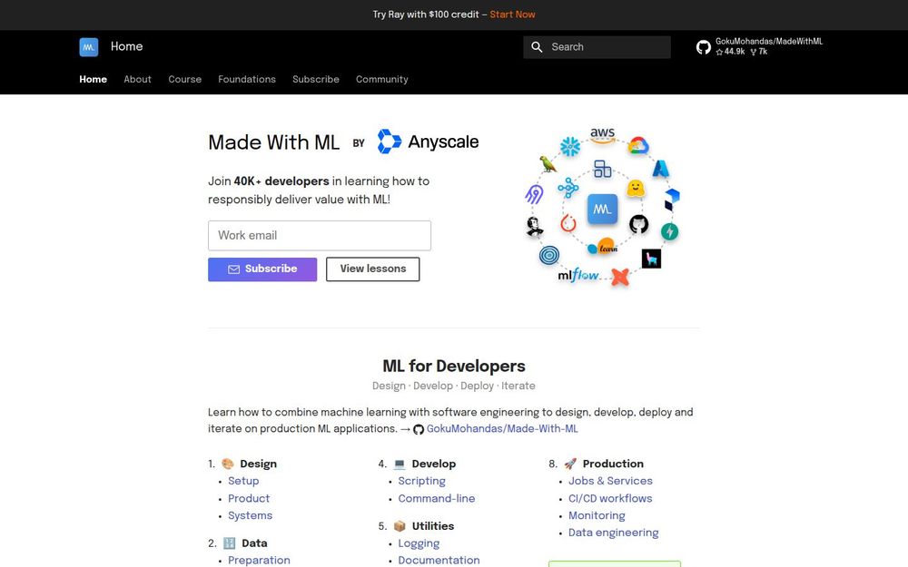Click the Hugging Face emoji icon

636,188
